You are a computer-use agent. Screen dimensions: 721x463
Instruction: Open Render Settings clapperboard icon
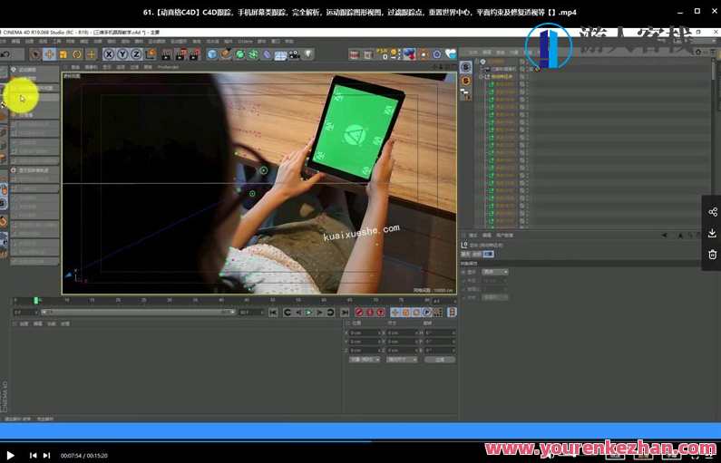coord(195,54)
